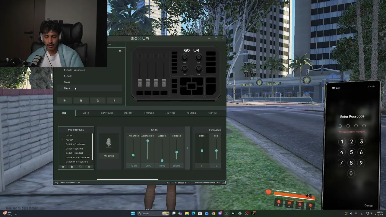The width and height of the screenshot is (386, 217).
Task: Adjust the Gate Attack slider handle
Action: coord(162,161)
